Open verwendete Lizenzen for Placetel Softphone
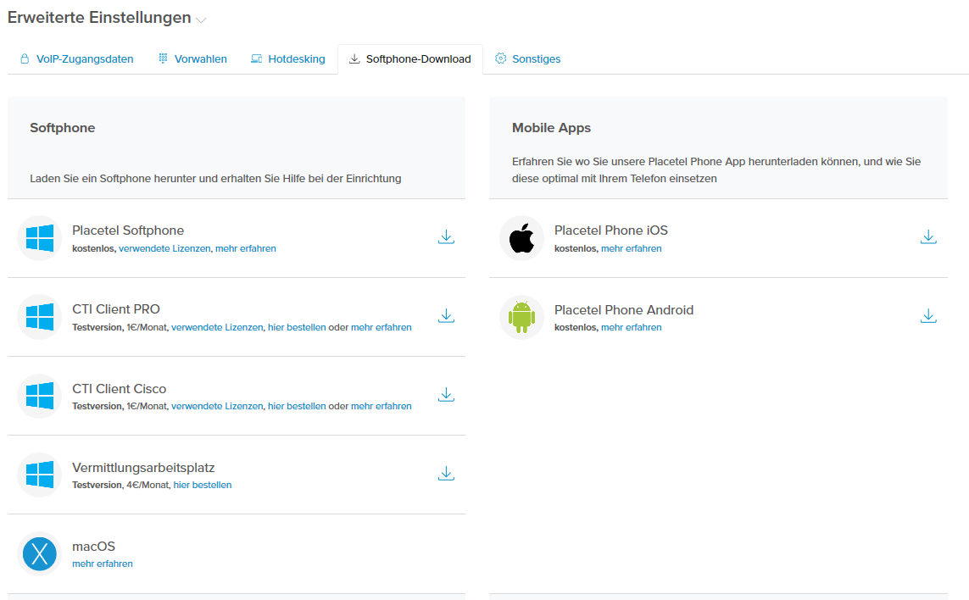The image size is (969, 600). [x=164, y=248]
